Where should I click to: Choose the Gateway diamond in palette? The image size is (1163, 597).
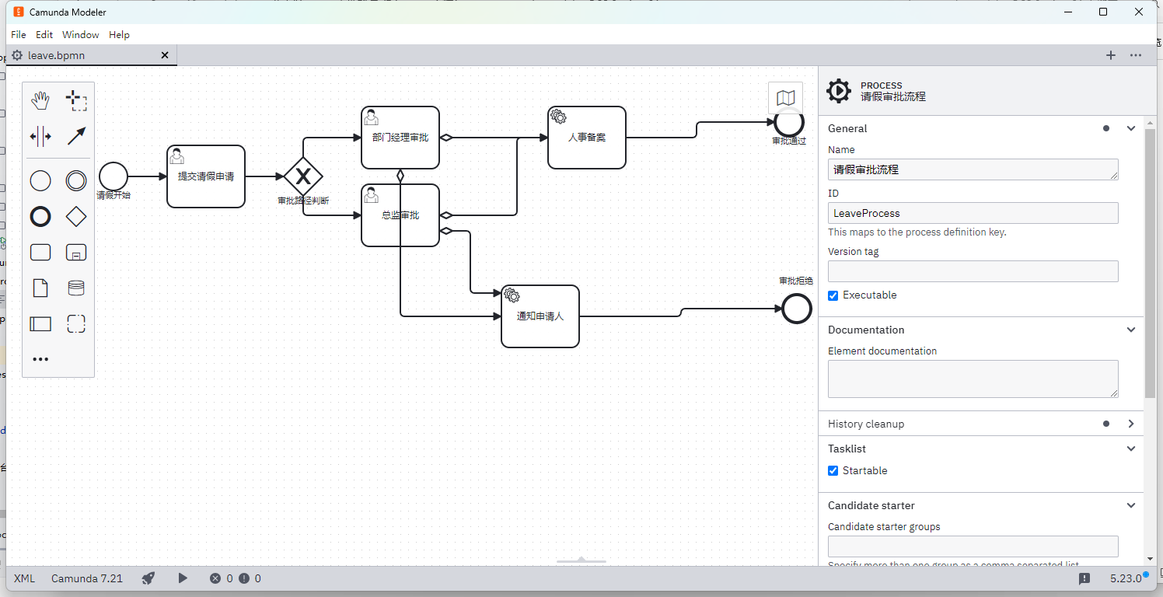pyautogui.click(x=76, y=217)
